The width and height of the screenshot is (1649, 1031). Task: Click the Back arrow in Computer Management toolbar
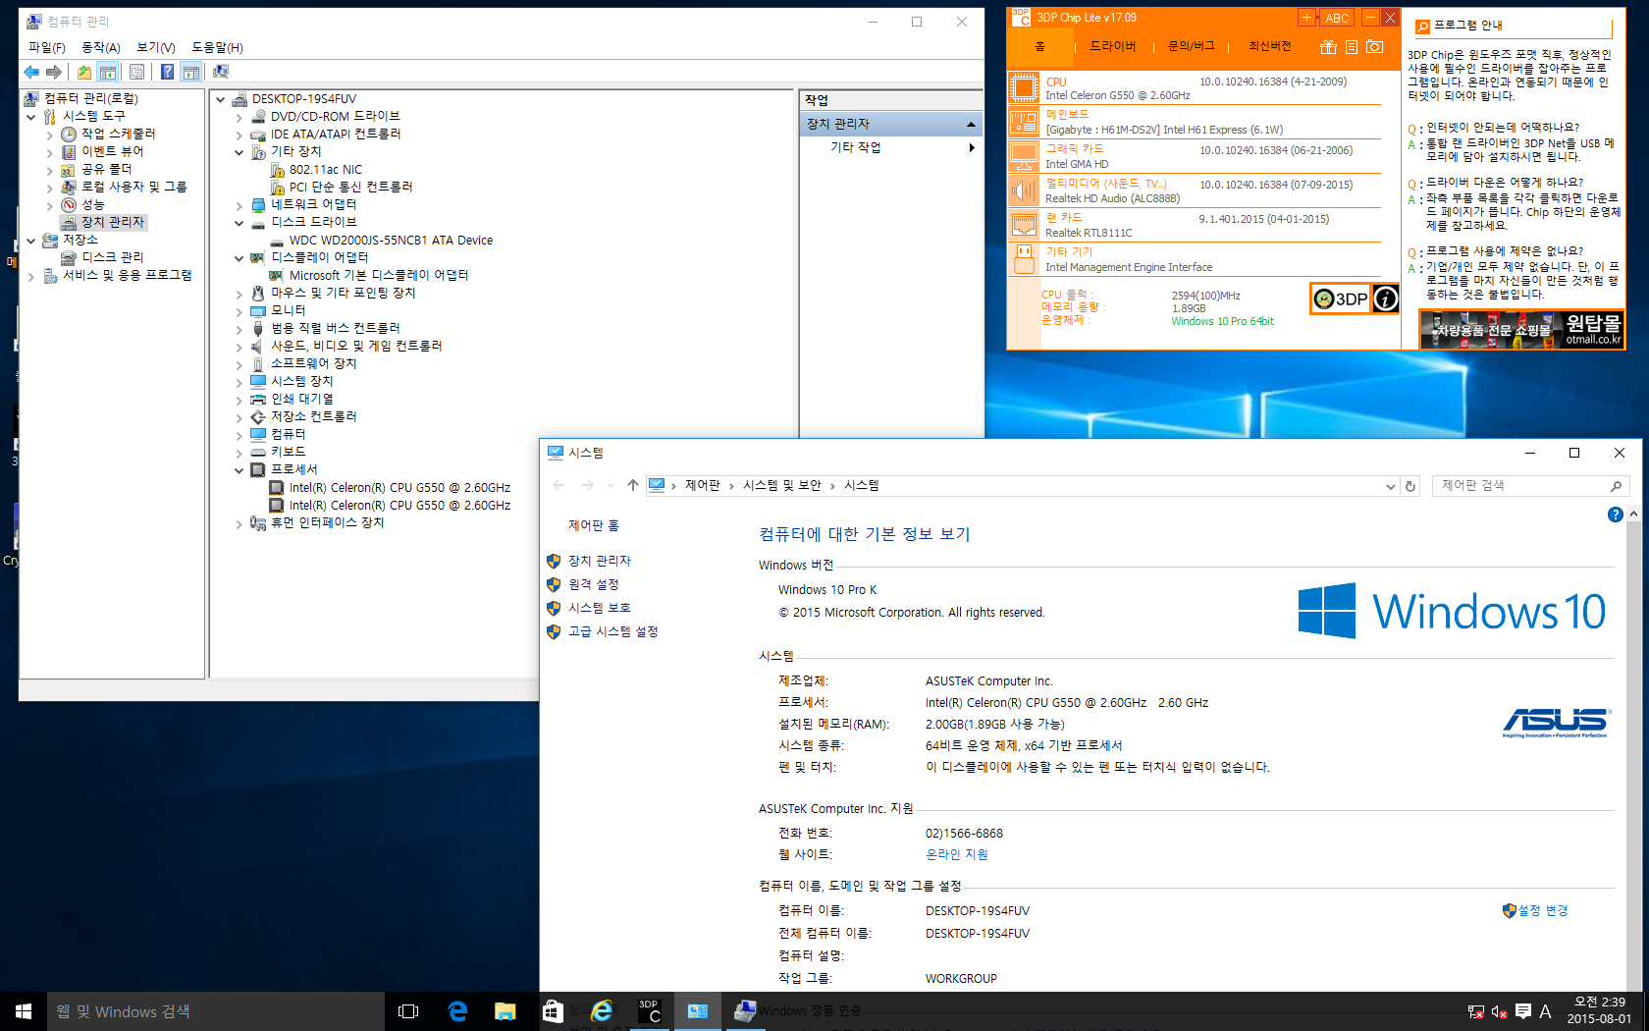(31, 72)
